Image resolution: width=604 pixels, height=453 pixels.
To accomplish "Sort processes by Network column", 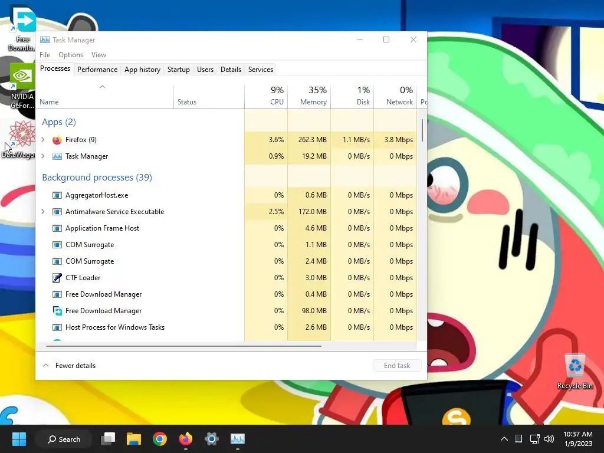I will point(396,96).
